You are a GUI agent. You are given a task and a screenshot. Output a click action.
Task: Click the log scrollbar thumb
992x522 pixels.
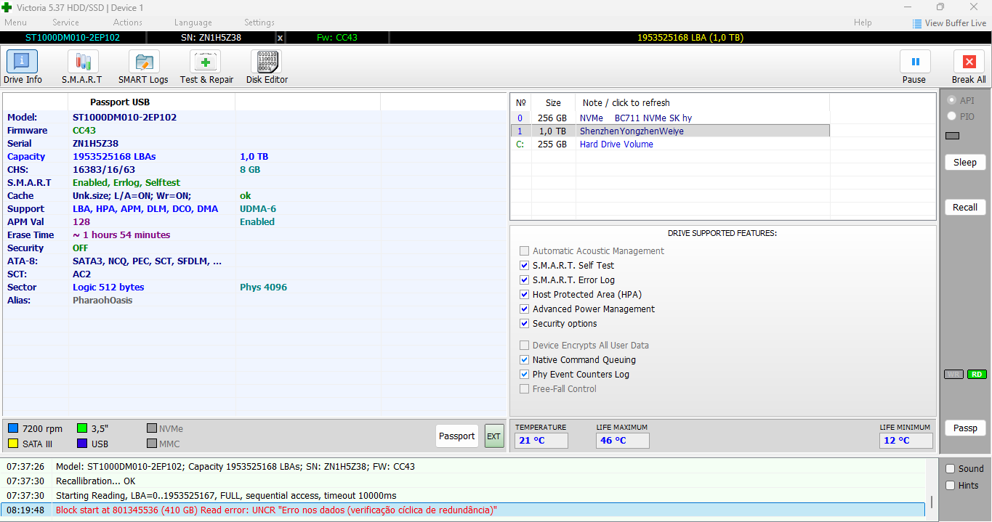click(x=932, y=502)
